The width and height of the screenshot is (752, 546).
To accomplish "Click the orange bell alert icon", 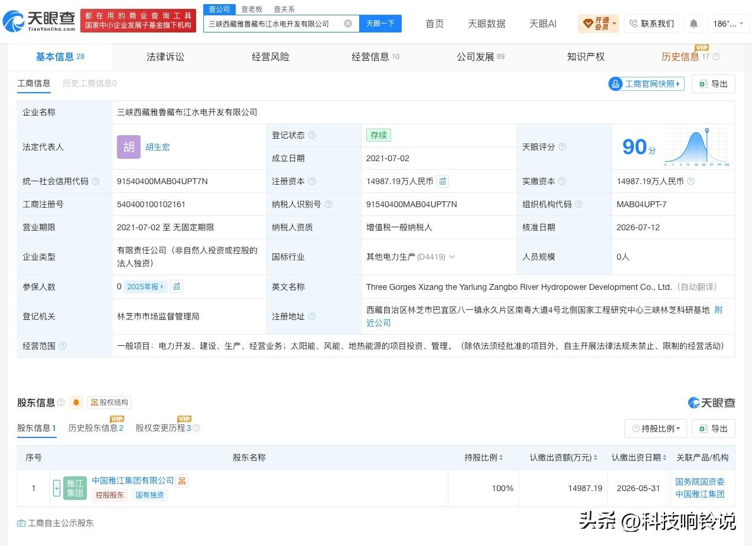I will click(x=76, y=403).
